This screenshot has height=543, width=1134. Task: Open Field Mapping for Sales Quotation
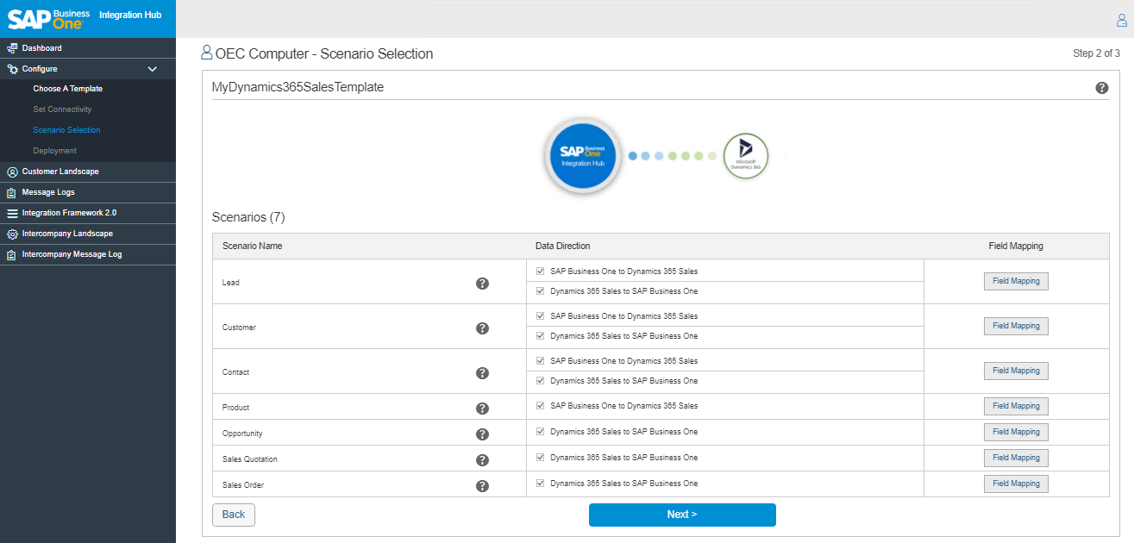(1015, 458)
